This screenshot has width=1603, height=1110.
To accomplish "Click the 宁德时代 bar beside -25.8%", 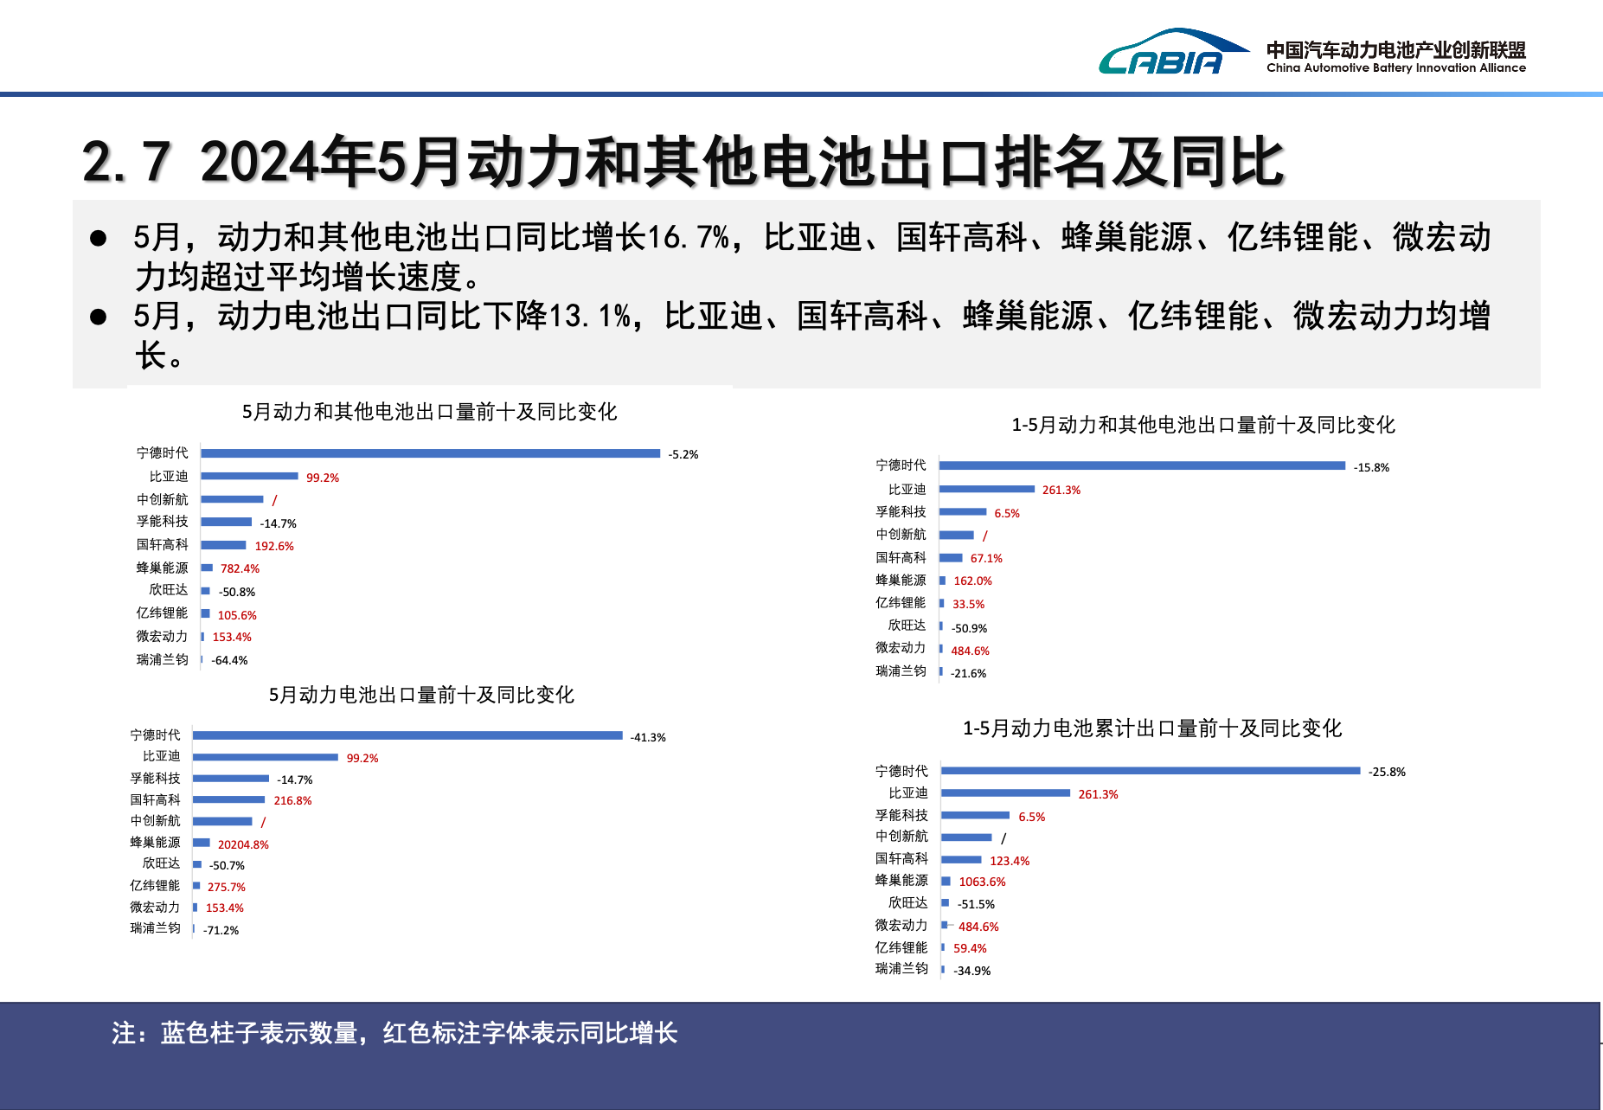I will pos(1151,770).
